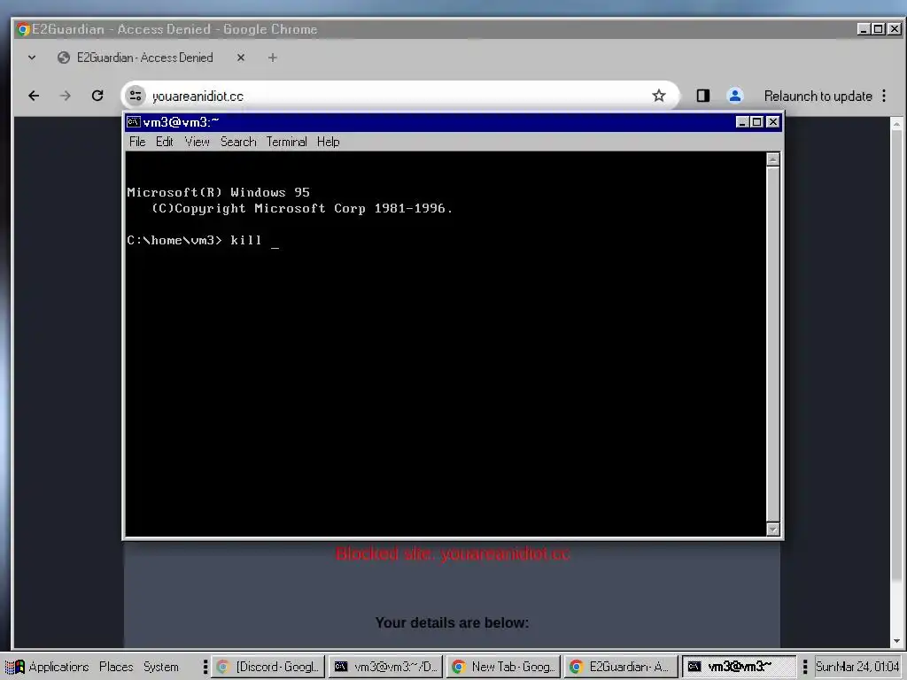The image size is (907, 680).
Task: Click the date and time clock
Action: tap(857, 667)
